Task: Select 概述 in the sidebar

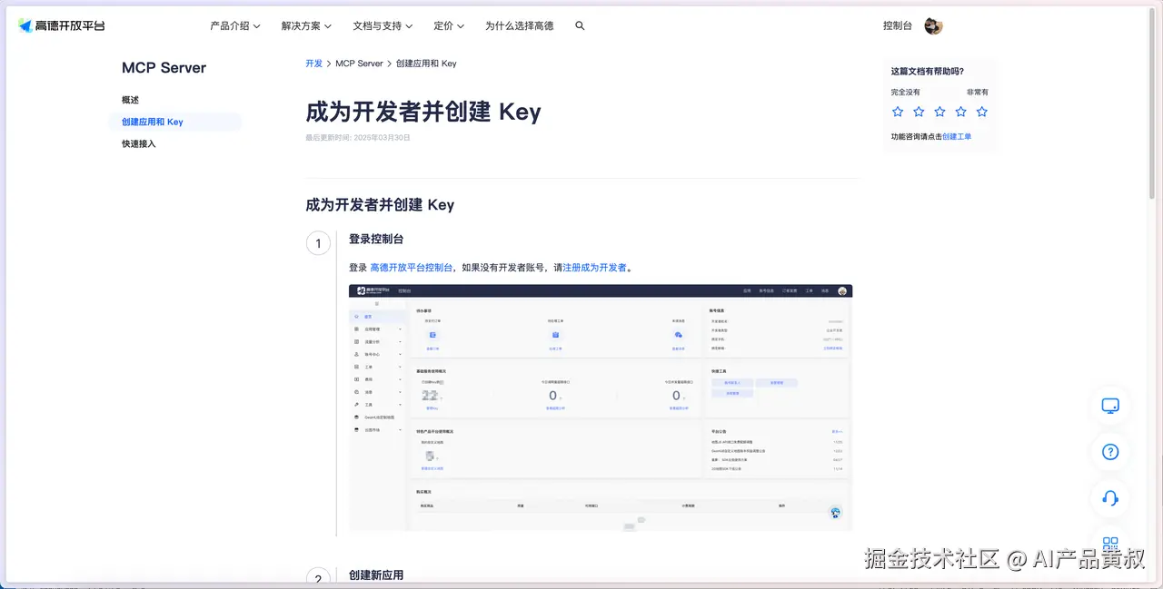Action: point(131,100)
